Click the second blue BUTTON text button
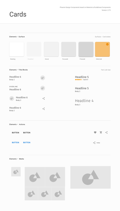The image size is (120, 211). (27, 142)
